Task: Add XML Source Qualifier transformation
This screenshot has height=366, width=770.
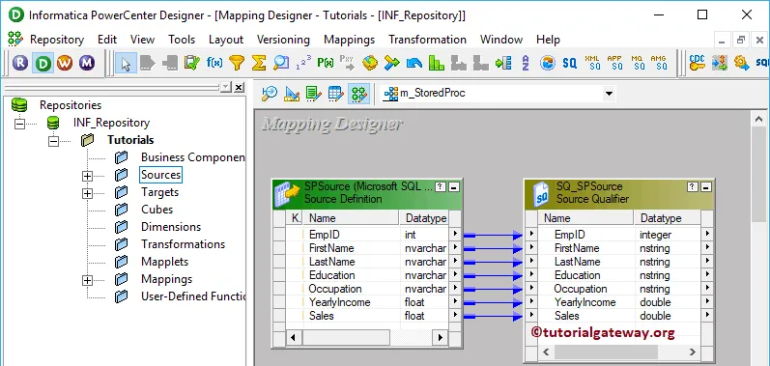Action: (x=593, y=63)
